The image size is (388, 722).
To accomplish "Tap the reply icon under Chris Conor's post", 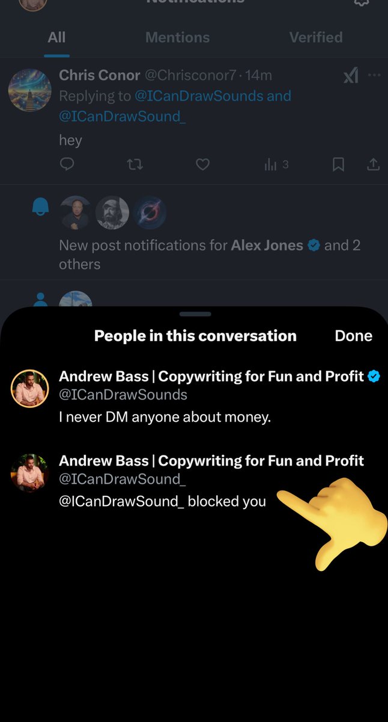I will [67, 164].
